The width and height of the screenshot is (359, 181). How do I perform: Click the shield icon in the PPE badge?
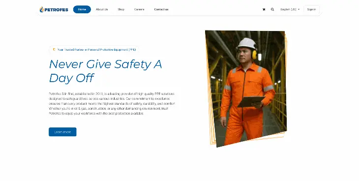[x=54, y=50]
